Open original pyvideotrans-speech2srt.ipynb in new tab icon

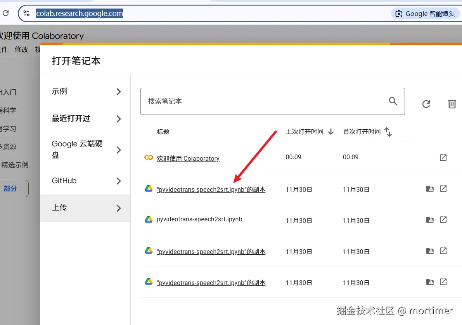(x=443, y=219)
